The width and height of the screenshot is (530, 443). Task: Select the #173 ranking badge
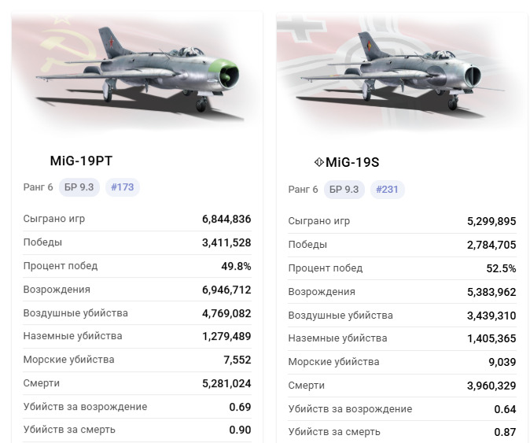coord(122,187)
